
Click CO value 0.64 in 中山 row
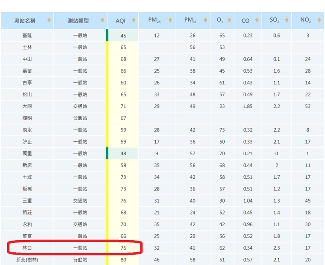(248, 59)
